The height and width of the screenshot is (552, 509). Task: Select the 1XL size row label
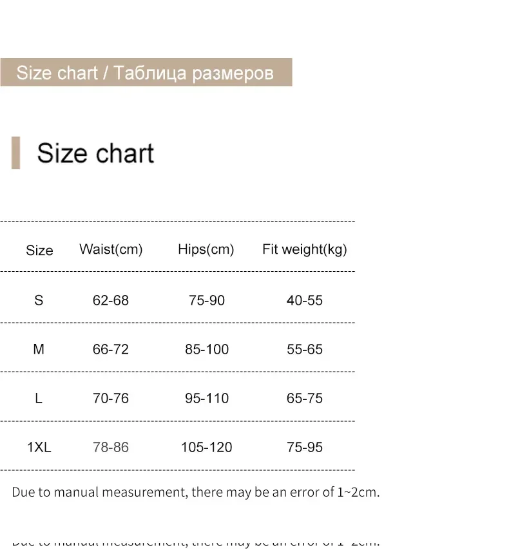pos(39,447)
